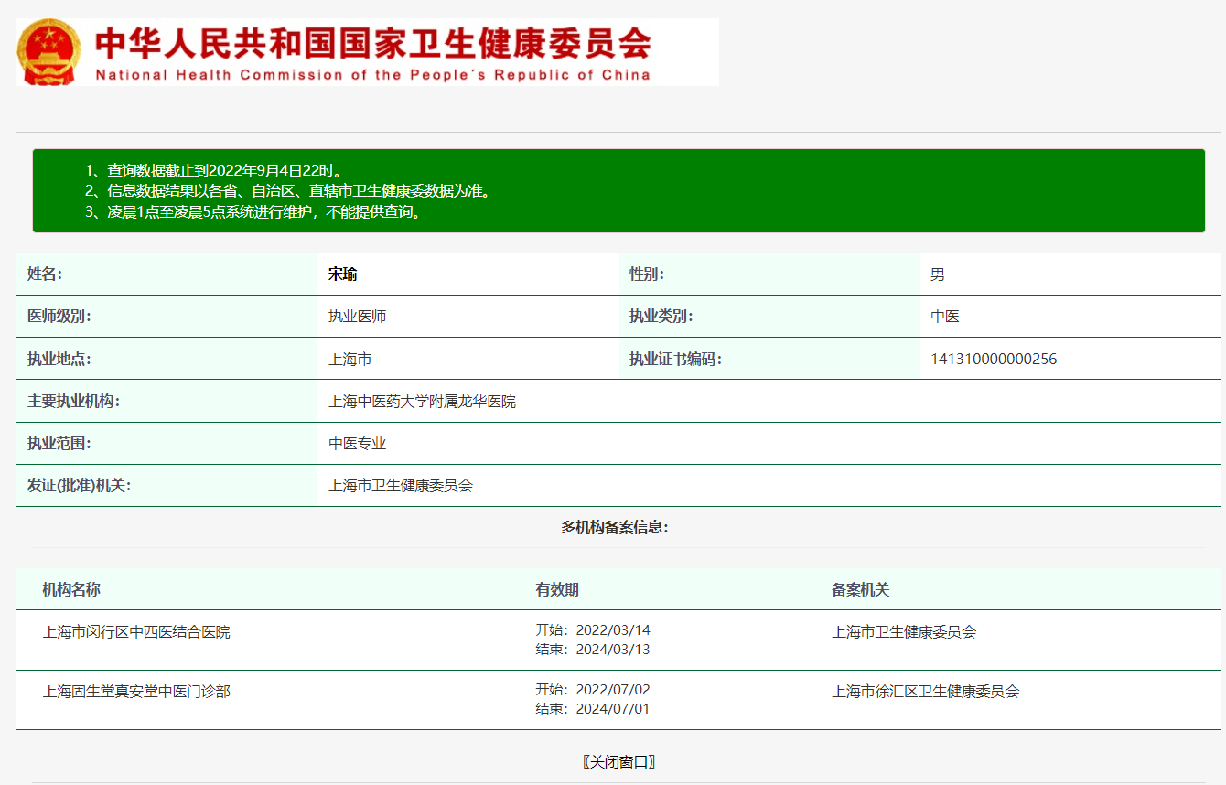
Task: Select certificate number 141310000000256
Action: [x=994, y=359]
